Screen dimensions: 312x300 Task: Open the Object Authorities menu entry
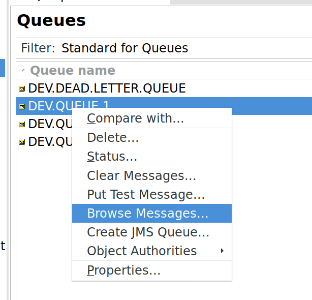[142, 251]
